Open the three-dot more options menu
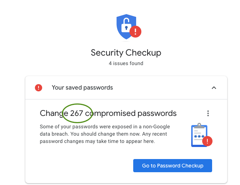240x185 pixels. click(208, 113)
